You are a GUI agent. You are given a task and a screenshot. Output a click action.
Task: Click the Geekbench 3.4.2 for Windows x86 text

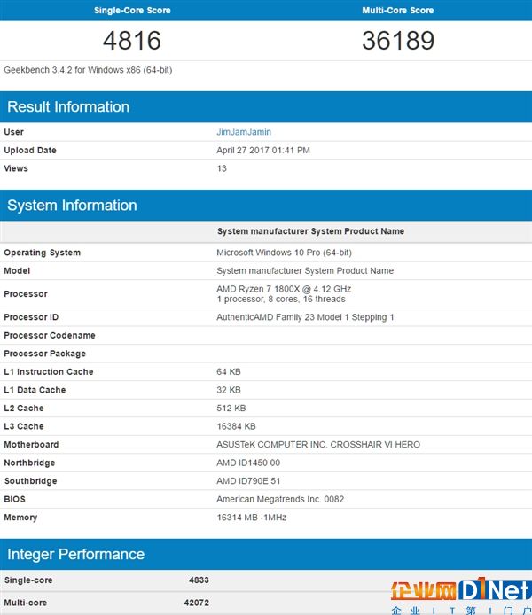88,70
